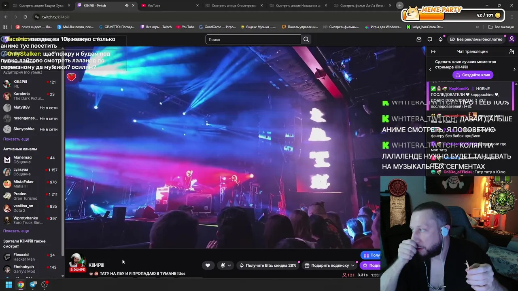Mute the Twitch tab via speaker icon
Image resolution: width=518 pixels, height=291 pixels.
click(127, 5)
